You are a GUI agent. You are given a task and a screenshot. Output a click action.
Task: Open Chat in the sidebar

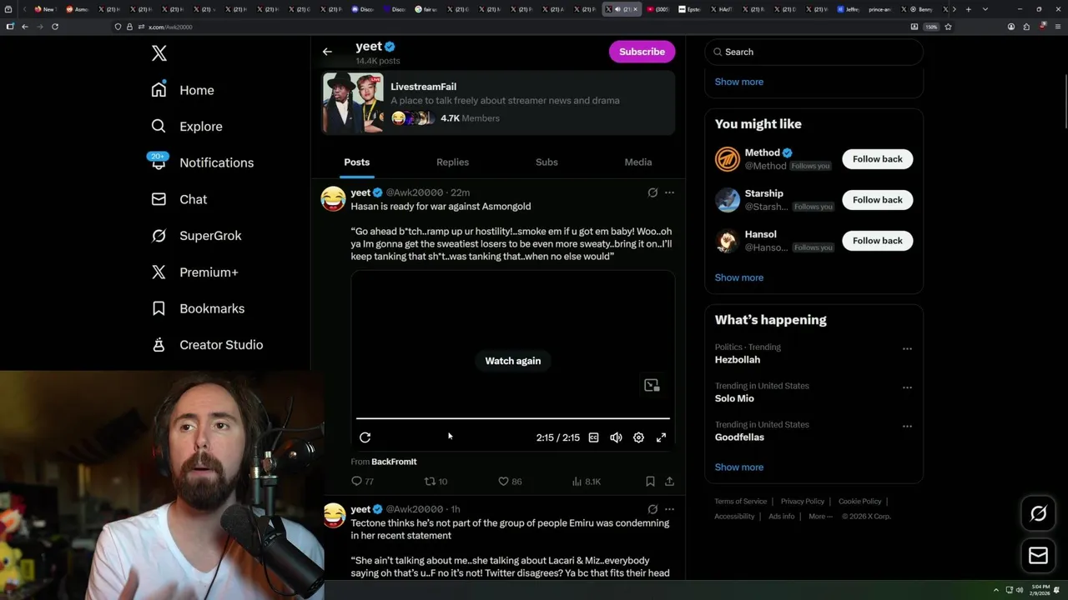coord(179,199)
